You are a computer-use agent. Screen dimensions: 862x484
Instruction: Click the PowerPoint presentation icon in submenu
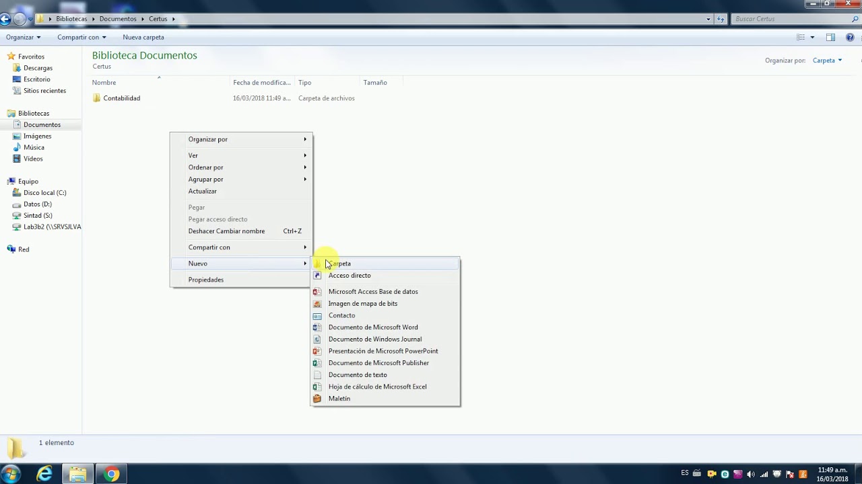[317, 351]
